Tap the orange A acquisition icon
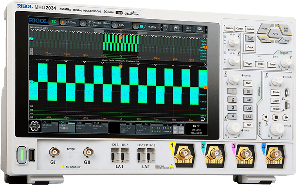The width and height of the screenshot is (296, 185). [x=83, y=23]
